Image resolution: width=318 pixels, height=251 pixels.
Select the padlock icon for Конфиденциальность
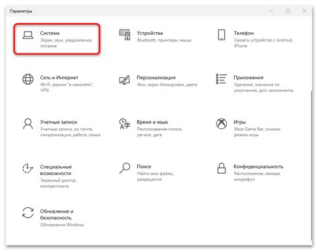(221, 168)
